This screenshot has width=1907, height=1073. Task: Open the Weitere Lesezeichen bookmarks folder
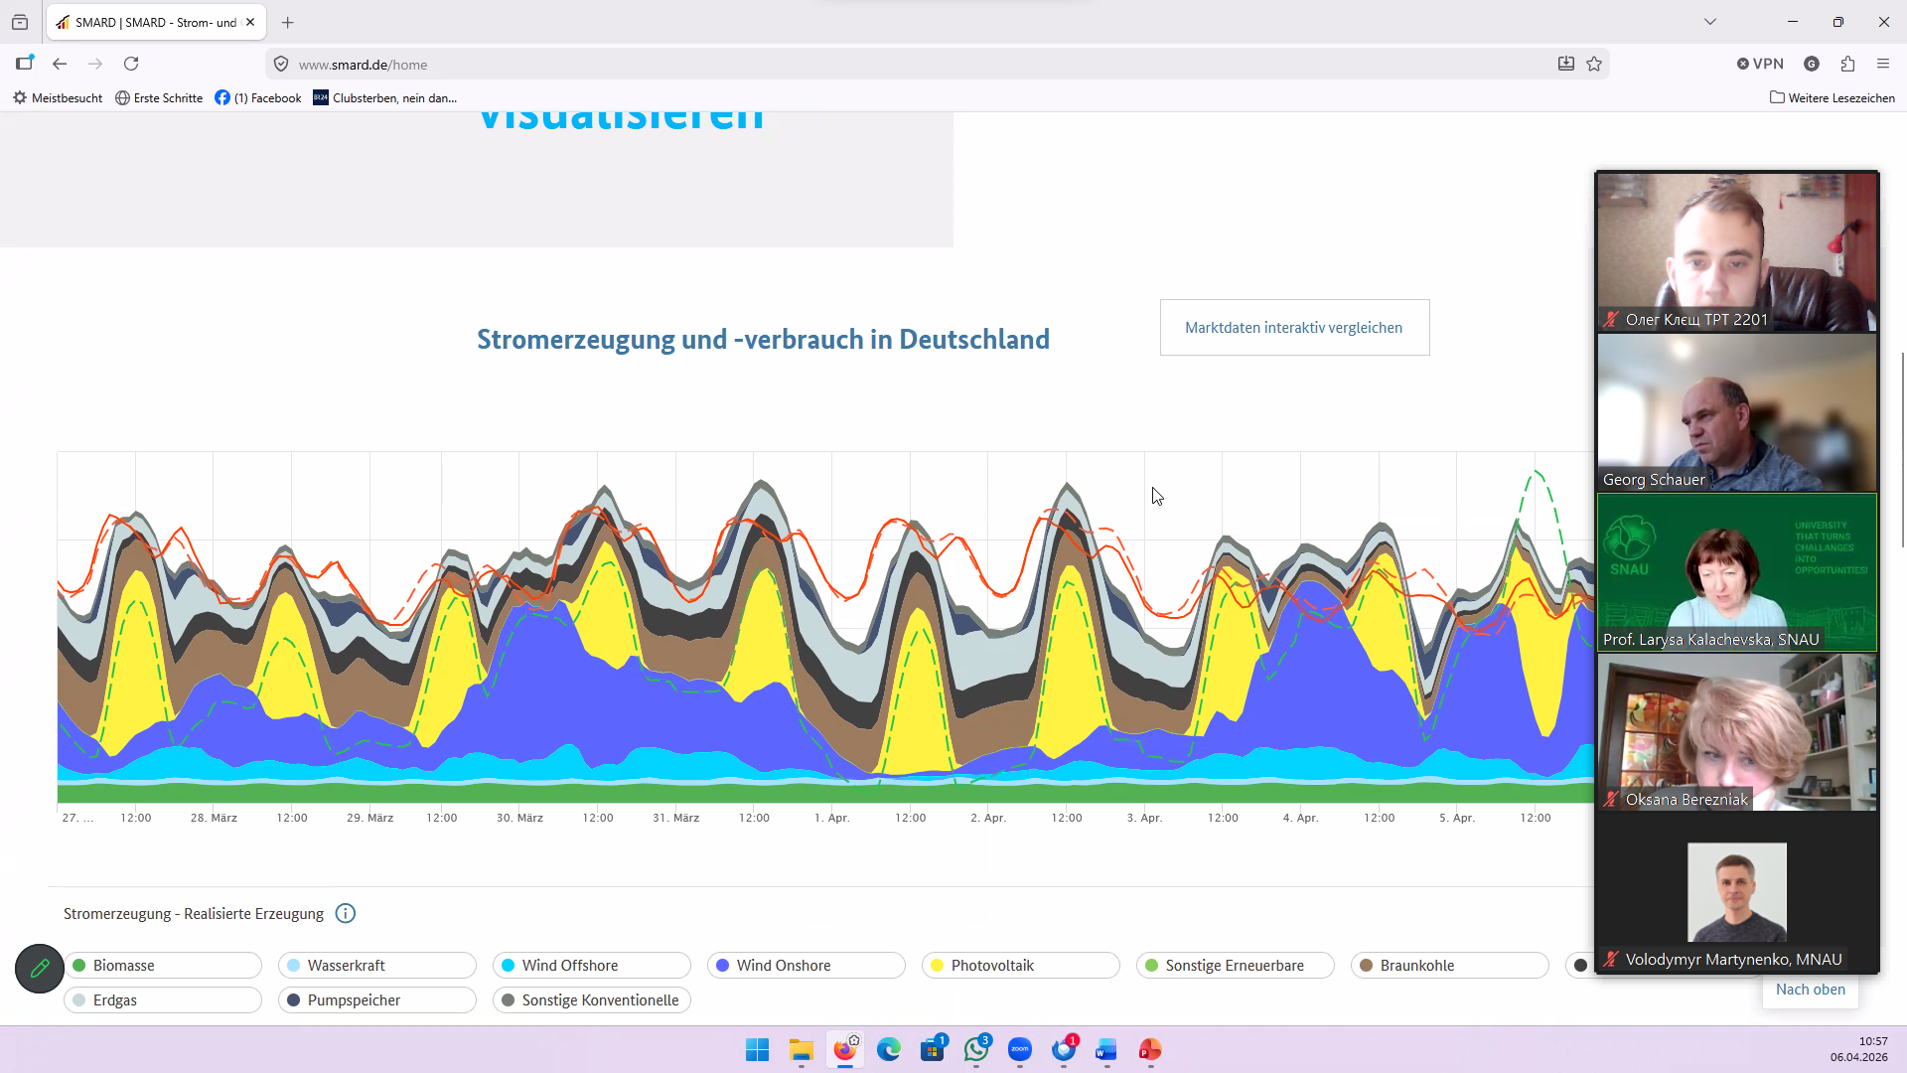pos(1832,97)
